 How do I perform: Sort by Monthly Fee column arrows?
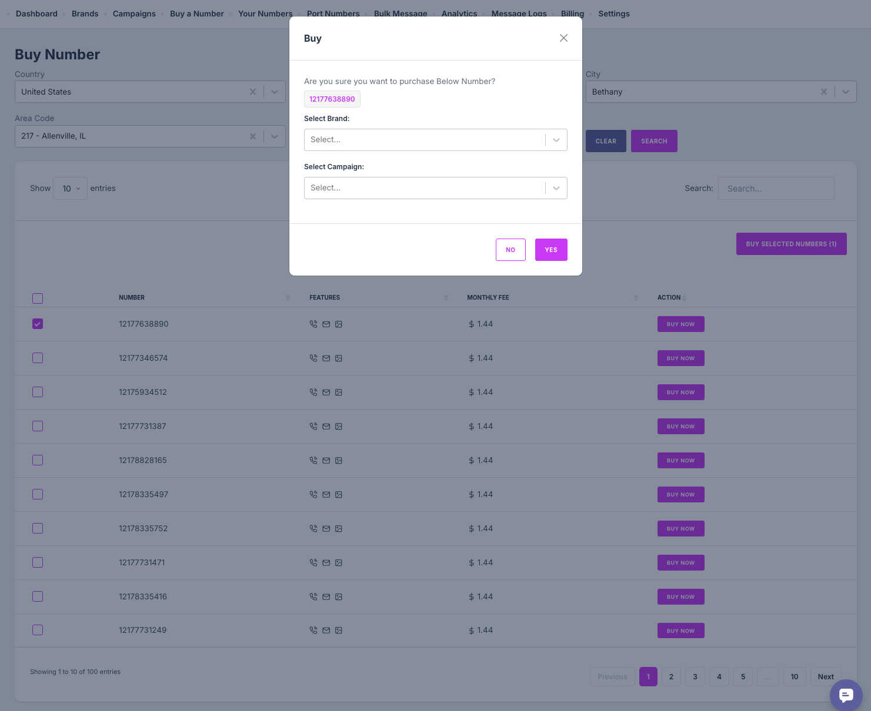pos(636,298)
